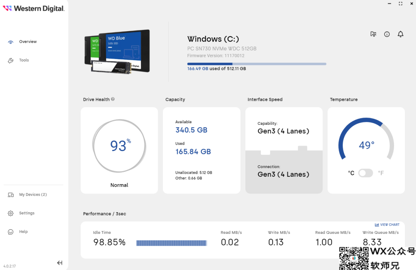Click 'Other: 0.66 GB' text
The height and width of the screenshot is (270, 416).
[x=189, y=178]
